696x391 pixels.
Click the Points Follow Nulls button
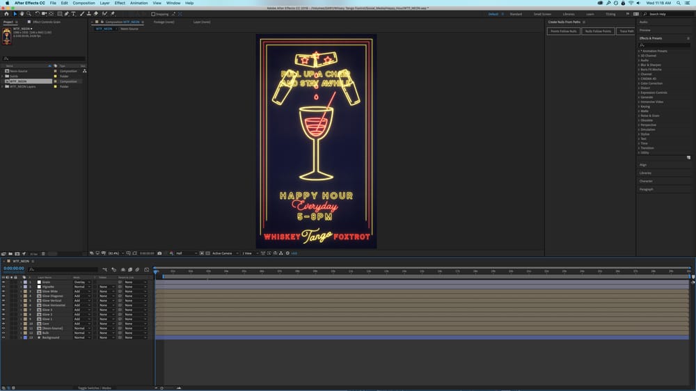click(x=563, y=31)
